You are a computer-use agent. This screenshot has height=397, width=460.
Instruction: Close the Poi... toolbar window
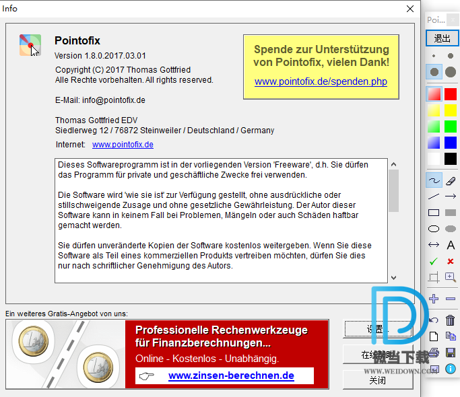point(453,20)
